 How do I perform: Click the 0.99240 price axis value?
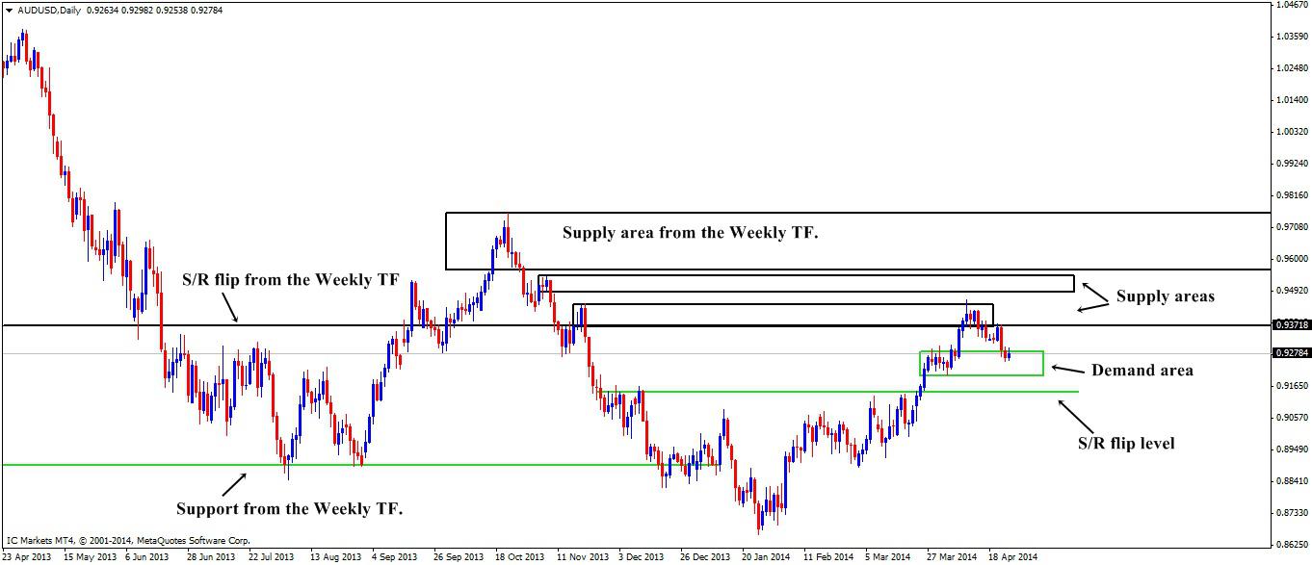(x=1292, y=164)
